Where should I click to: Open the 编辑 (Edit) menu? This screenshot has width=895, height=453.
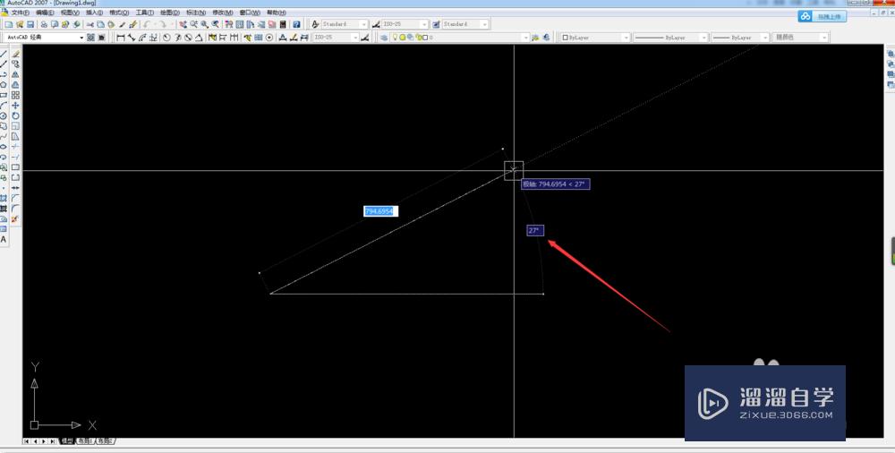click(x=45, y=12)
